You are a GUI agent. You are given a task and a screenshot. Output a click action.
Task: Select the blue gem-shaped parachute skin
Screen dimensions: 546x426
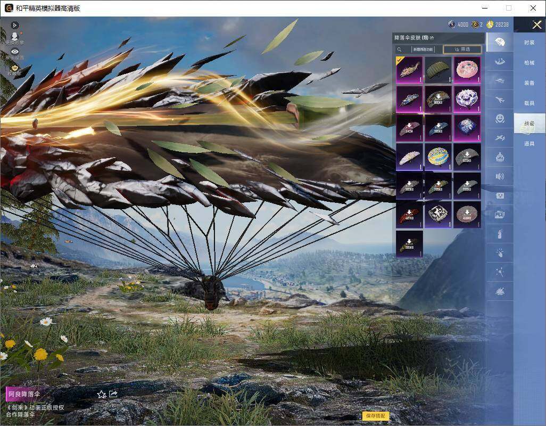click(467, 128)
